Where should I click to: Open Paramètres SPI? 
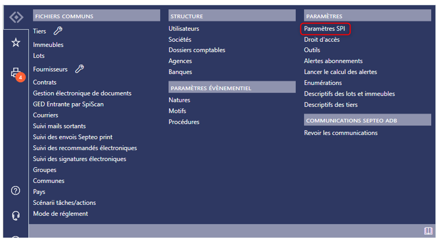pos(324,29)
